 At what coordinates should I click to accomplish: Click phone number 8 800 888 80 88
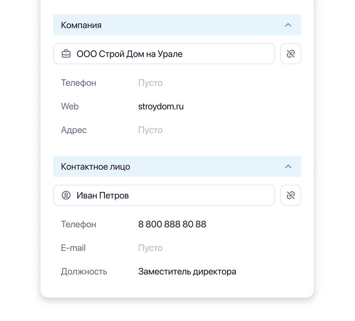[x=172, y=224]
